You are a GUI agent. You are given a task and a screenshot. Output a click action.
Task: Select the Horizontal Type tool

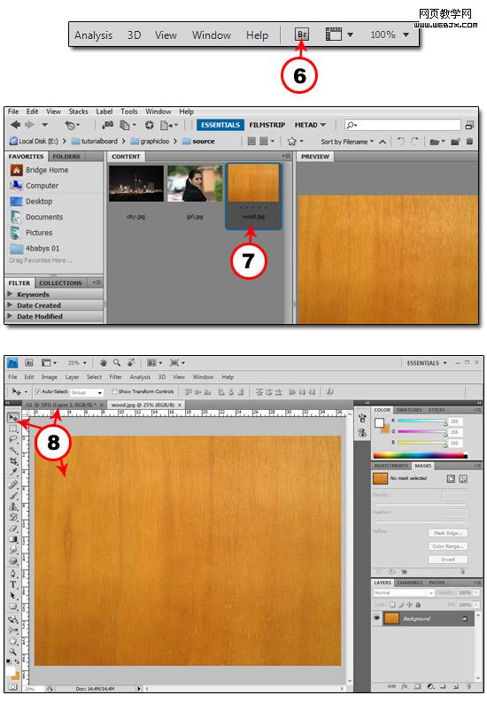(x=13, y=584)
